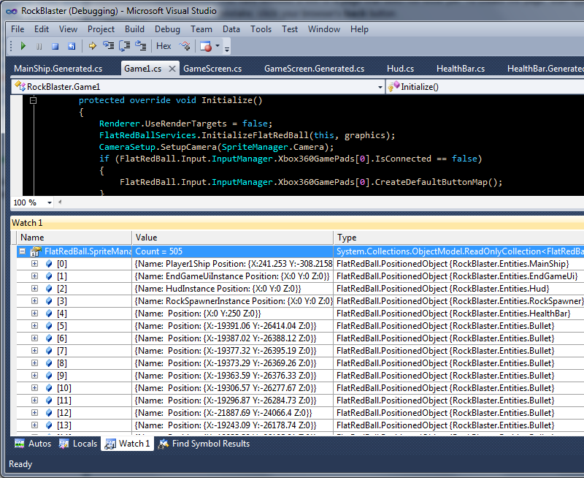The image size is (584, 478).
Task: Click the blue diamond icon for [4]
Action: click(49, 314)
